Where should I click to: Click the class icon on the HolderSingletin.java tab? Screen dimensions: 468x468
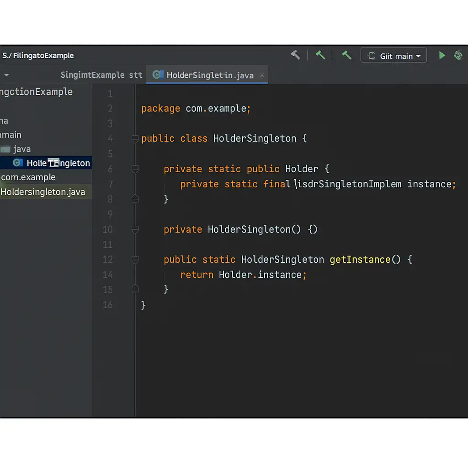click(158, 74)
